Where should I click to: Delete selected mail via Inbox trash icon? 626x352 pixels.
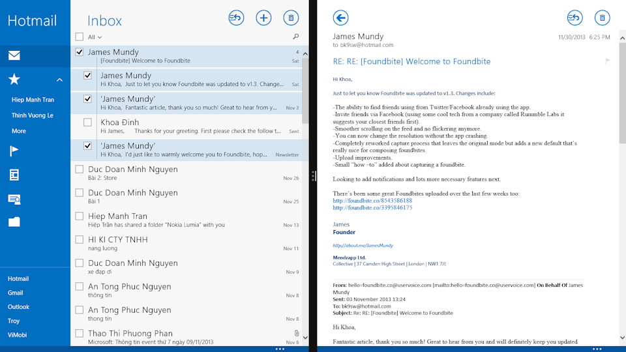click(291, 18)
